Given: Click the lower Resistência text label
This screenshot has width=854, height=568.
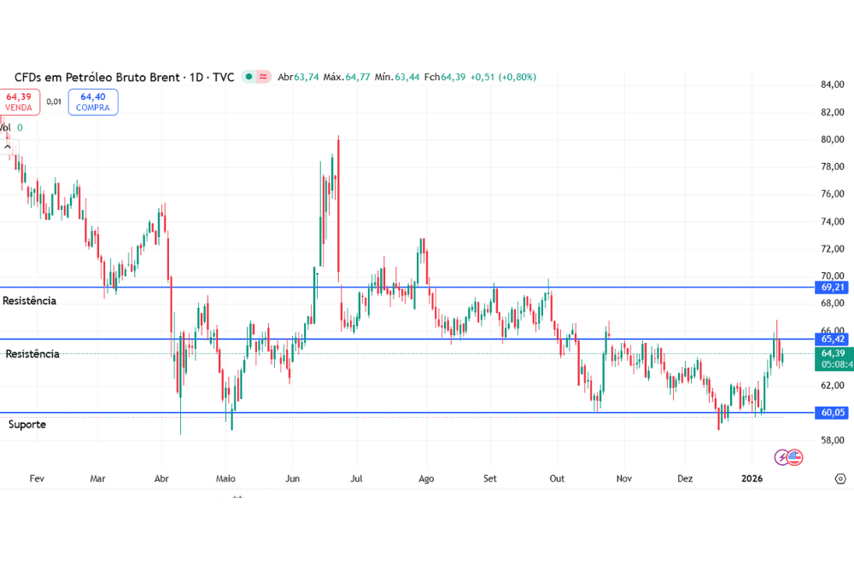Looking at the screenshot, I should 32,354.
